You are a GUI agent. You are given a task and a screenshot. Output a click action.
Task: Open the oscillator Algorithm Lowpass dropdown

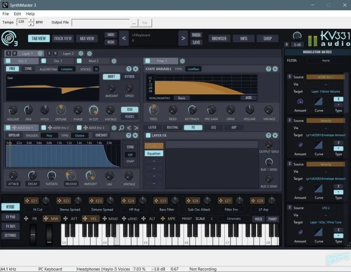67,69
